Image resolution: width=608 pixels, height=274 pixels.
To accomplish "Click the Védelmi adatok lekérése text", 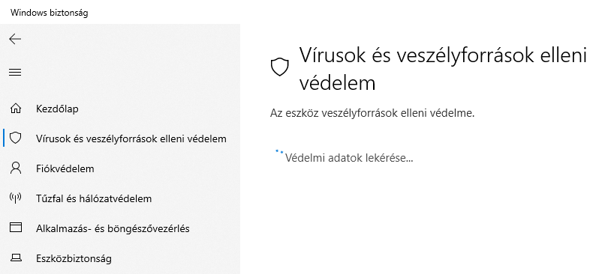I will [349, 158].
